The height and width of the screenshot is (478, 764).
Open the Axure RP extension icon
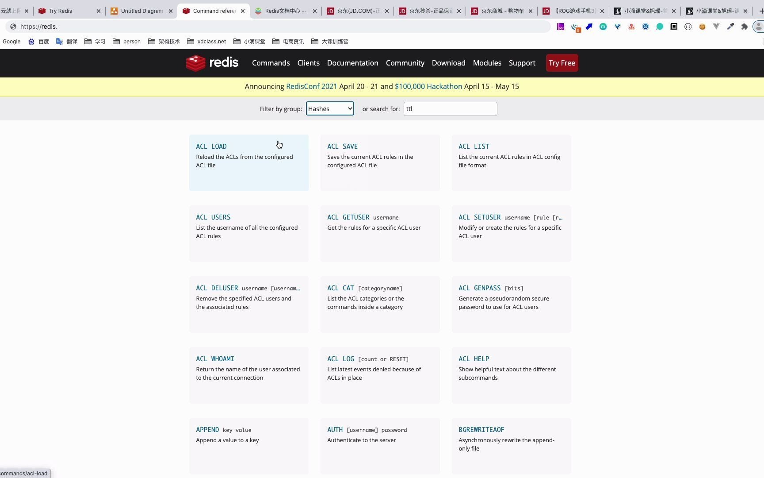click(561, 27)
